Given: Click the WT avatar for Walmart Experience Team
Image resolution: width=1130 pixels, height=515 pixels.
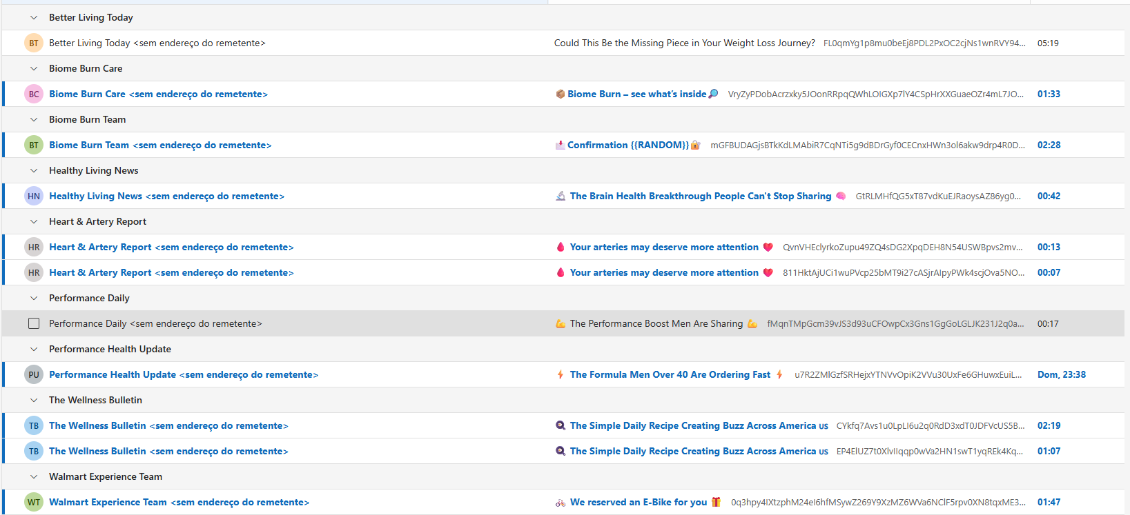Looking at the screenshot, I should pyautogui.click(x=34, y=502).
